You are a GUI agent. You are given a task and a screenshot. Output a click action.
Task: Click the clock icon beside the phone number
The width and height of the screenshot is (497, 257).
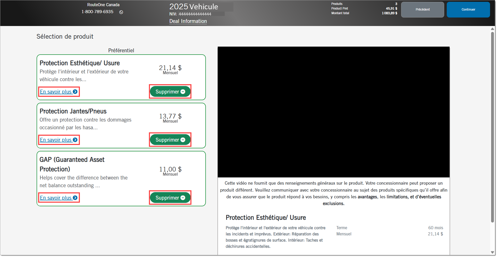click(121, 12)
